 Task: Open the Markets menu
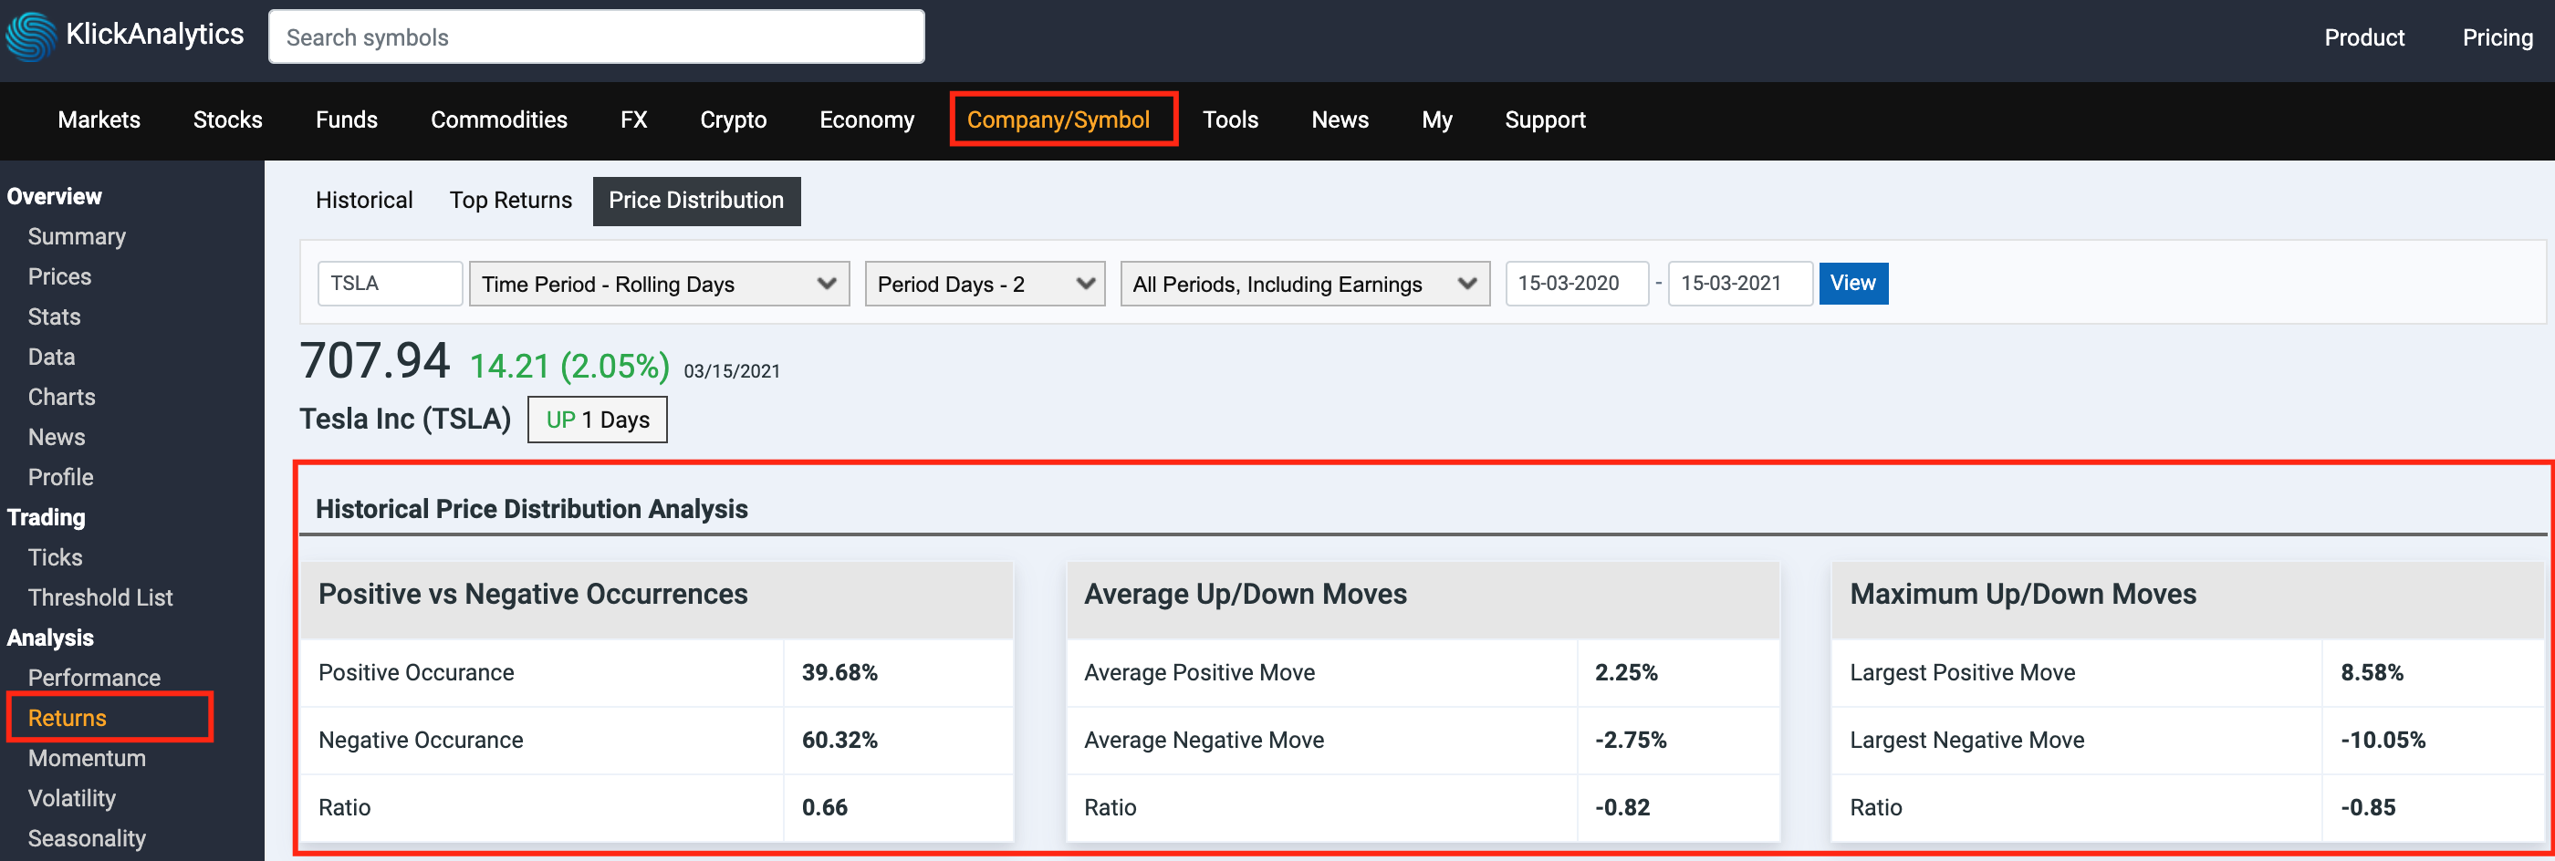(99, 120)
